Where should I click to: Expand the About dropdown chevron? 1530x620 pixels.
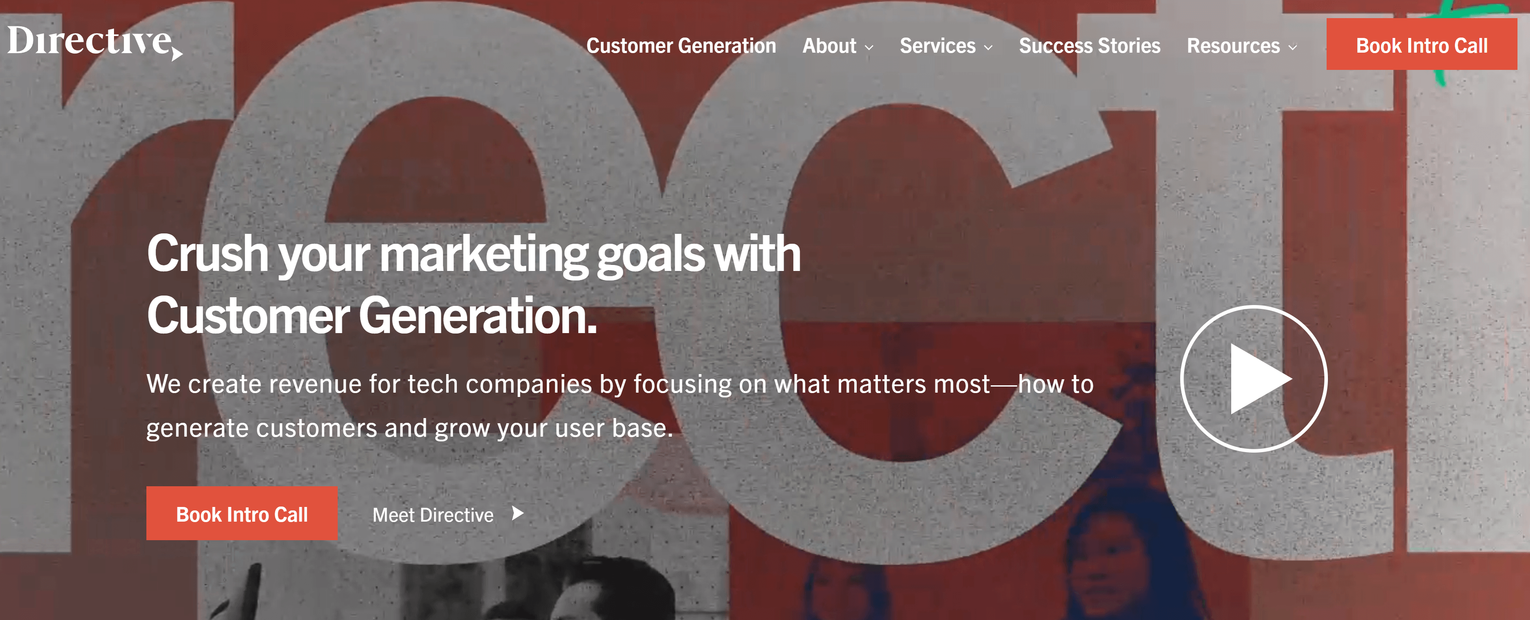click(x=870, y=47)
